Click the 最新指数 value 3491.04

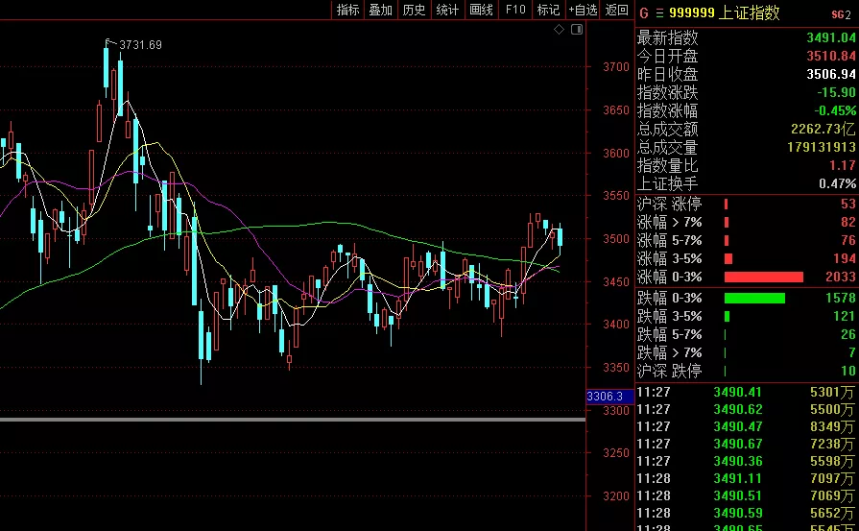pos(831,37)
